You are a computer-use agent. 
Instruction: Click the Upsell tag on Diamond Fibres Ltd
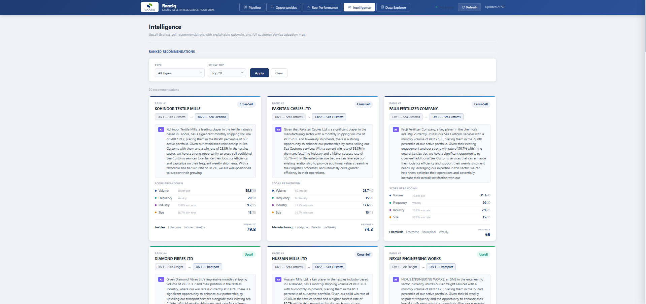pos(249,255)
